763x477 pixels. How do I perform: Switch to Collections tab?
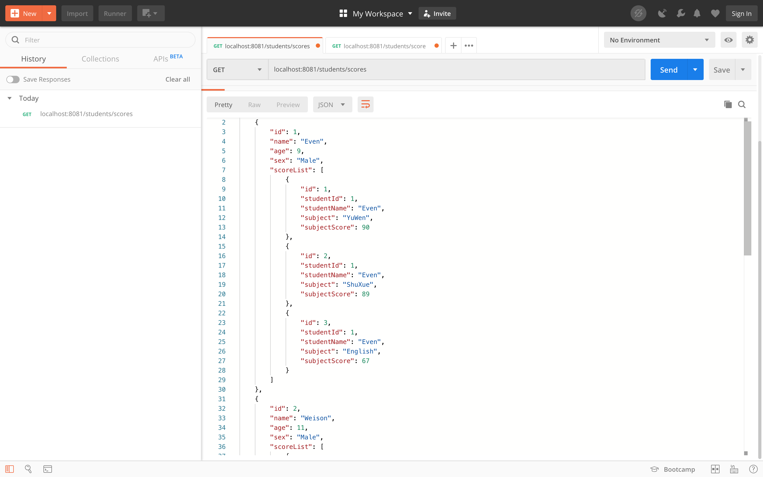(100, 58)
